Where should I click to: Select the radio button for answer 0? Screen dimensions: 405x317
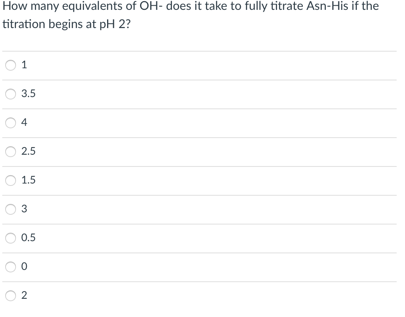click(x=10, y=267)
